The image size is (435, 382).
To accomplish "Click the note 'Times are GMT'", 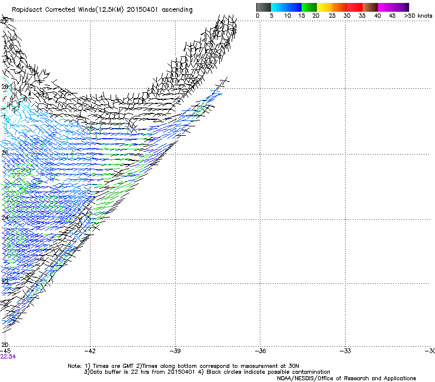I will (x=113, y=366).
